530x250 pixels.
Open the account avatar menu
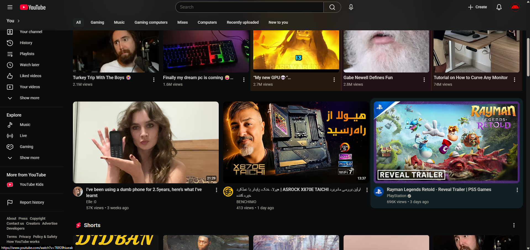[x=515, y=7]
